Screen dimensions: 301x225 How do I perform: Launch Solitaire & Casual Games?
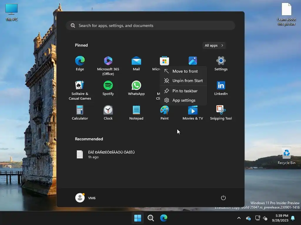pyautogui.click(x=80, y=90)
